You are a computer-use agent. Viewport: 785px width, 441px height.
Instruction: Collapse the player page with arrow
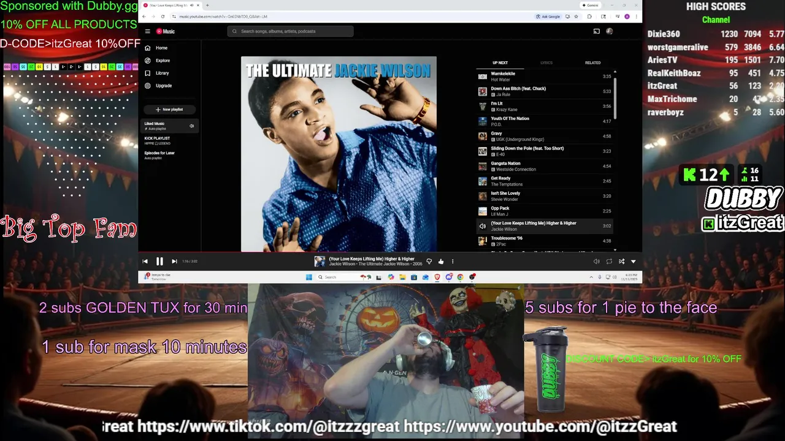click(634, 262)
